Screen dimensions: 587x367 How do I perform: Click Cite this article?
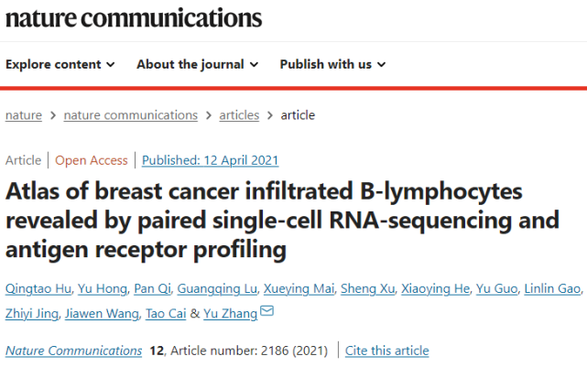coord(388,351)
